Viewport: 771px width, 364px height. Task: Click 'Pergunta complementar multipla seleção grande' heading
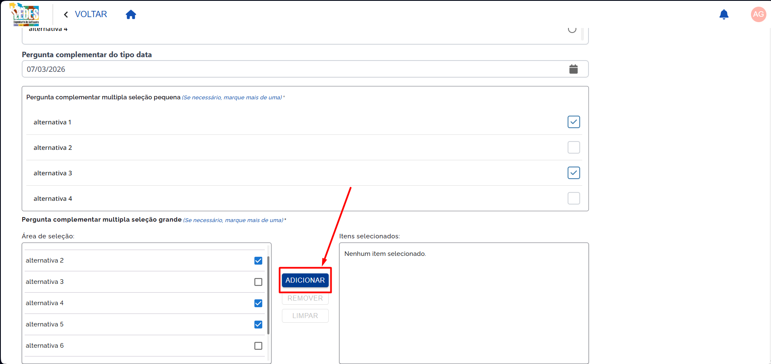pos(101,220)
